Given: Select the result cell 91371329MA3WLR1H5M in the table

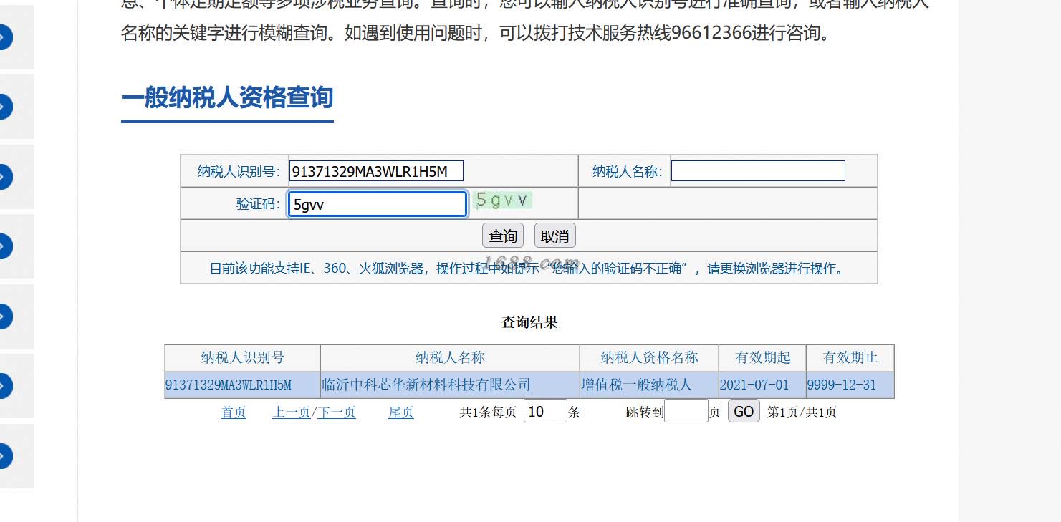Looking at the screenshot, I should [243, 385].
